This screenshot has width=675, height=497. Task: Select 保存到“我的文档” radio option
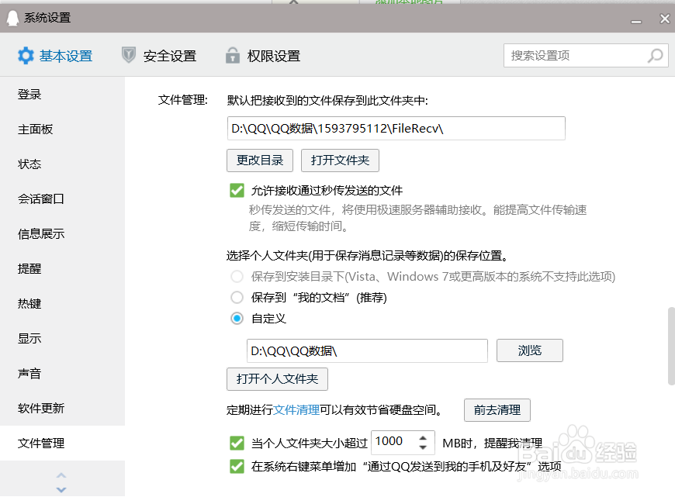tap(237, 297)
